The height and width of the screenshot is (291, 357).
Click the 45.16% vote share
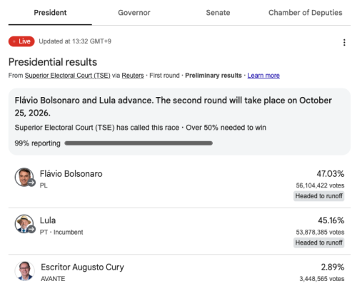(x=331, y=220)
